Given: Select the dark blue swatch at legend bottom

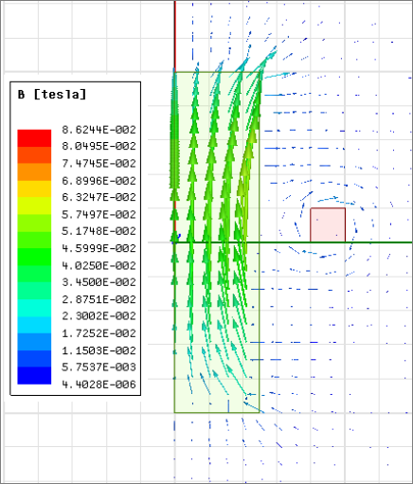Looking at the screenshot, I should (34, 376).
